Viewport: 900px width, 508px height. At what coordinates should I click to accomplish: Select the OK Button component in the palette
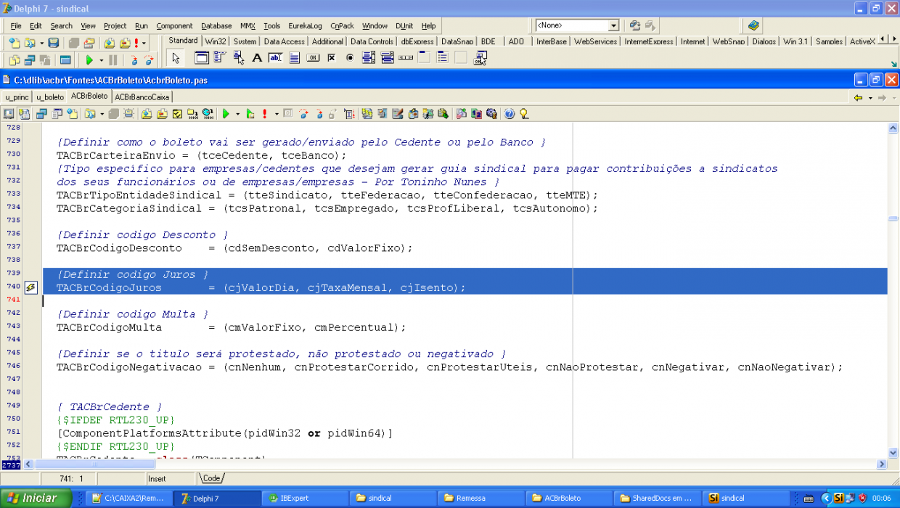[313, 57]
